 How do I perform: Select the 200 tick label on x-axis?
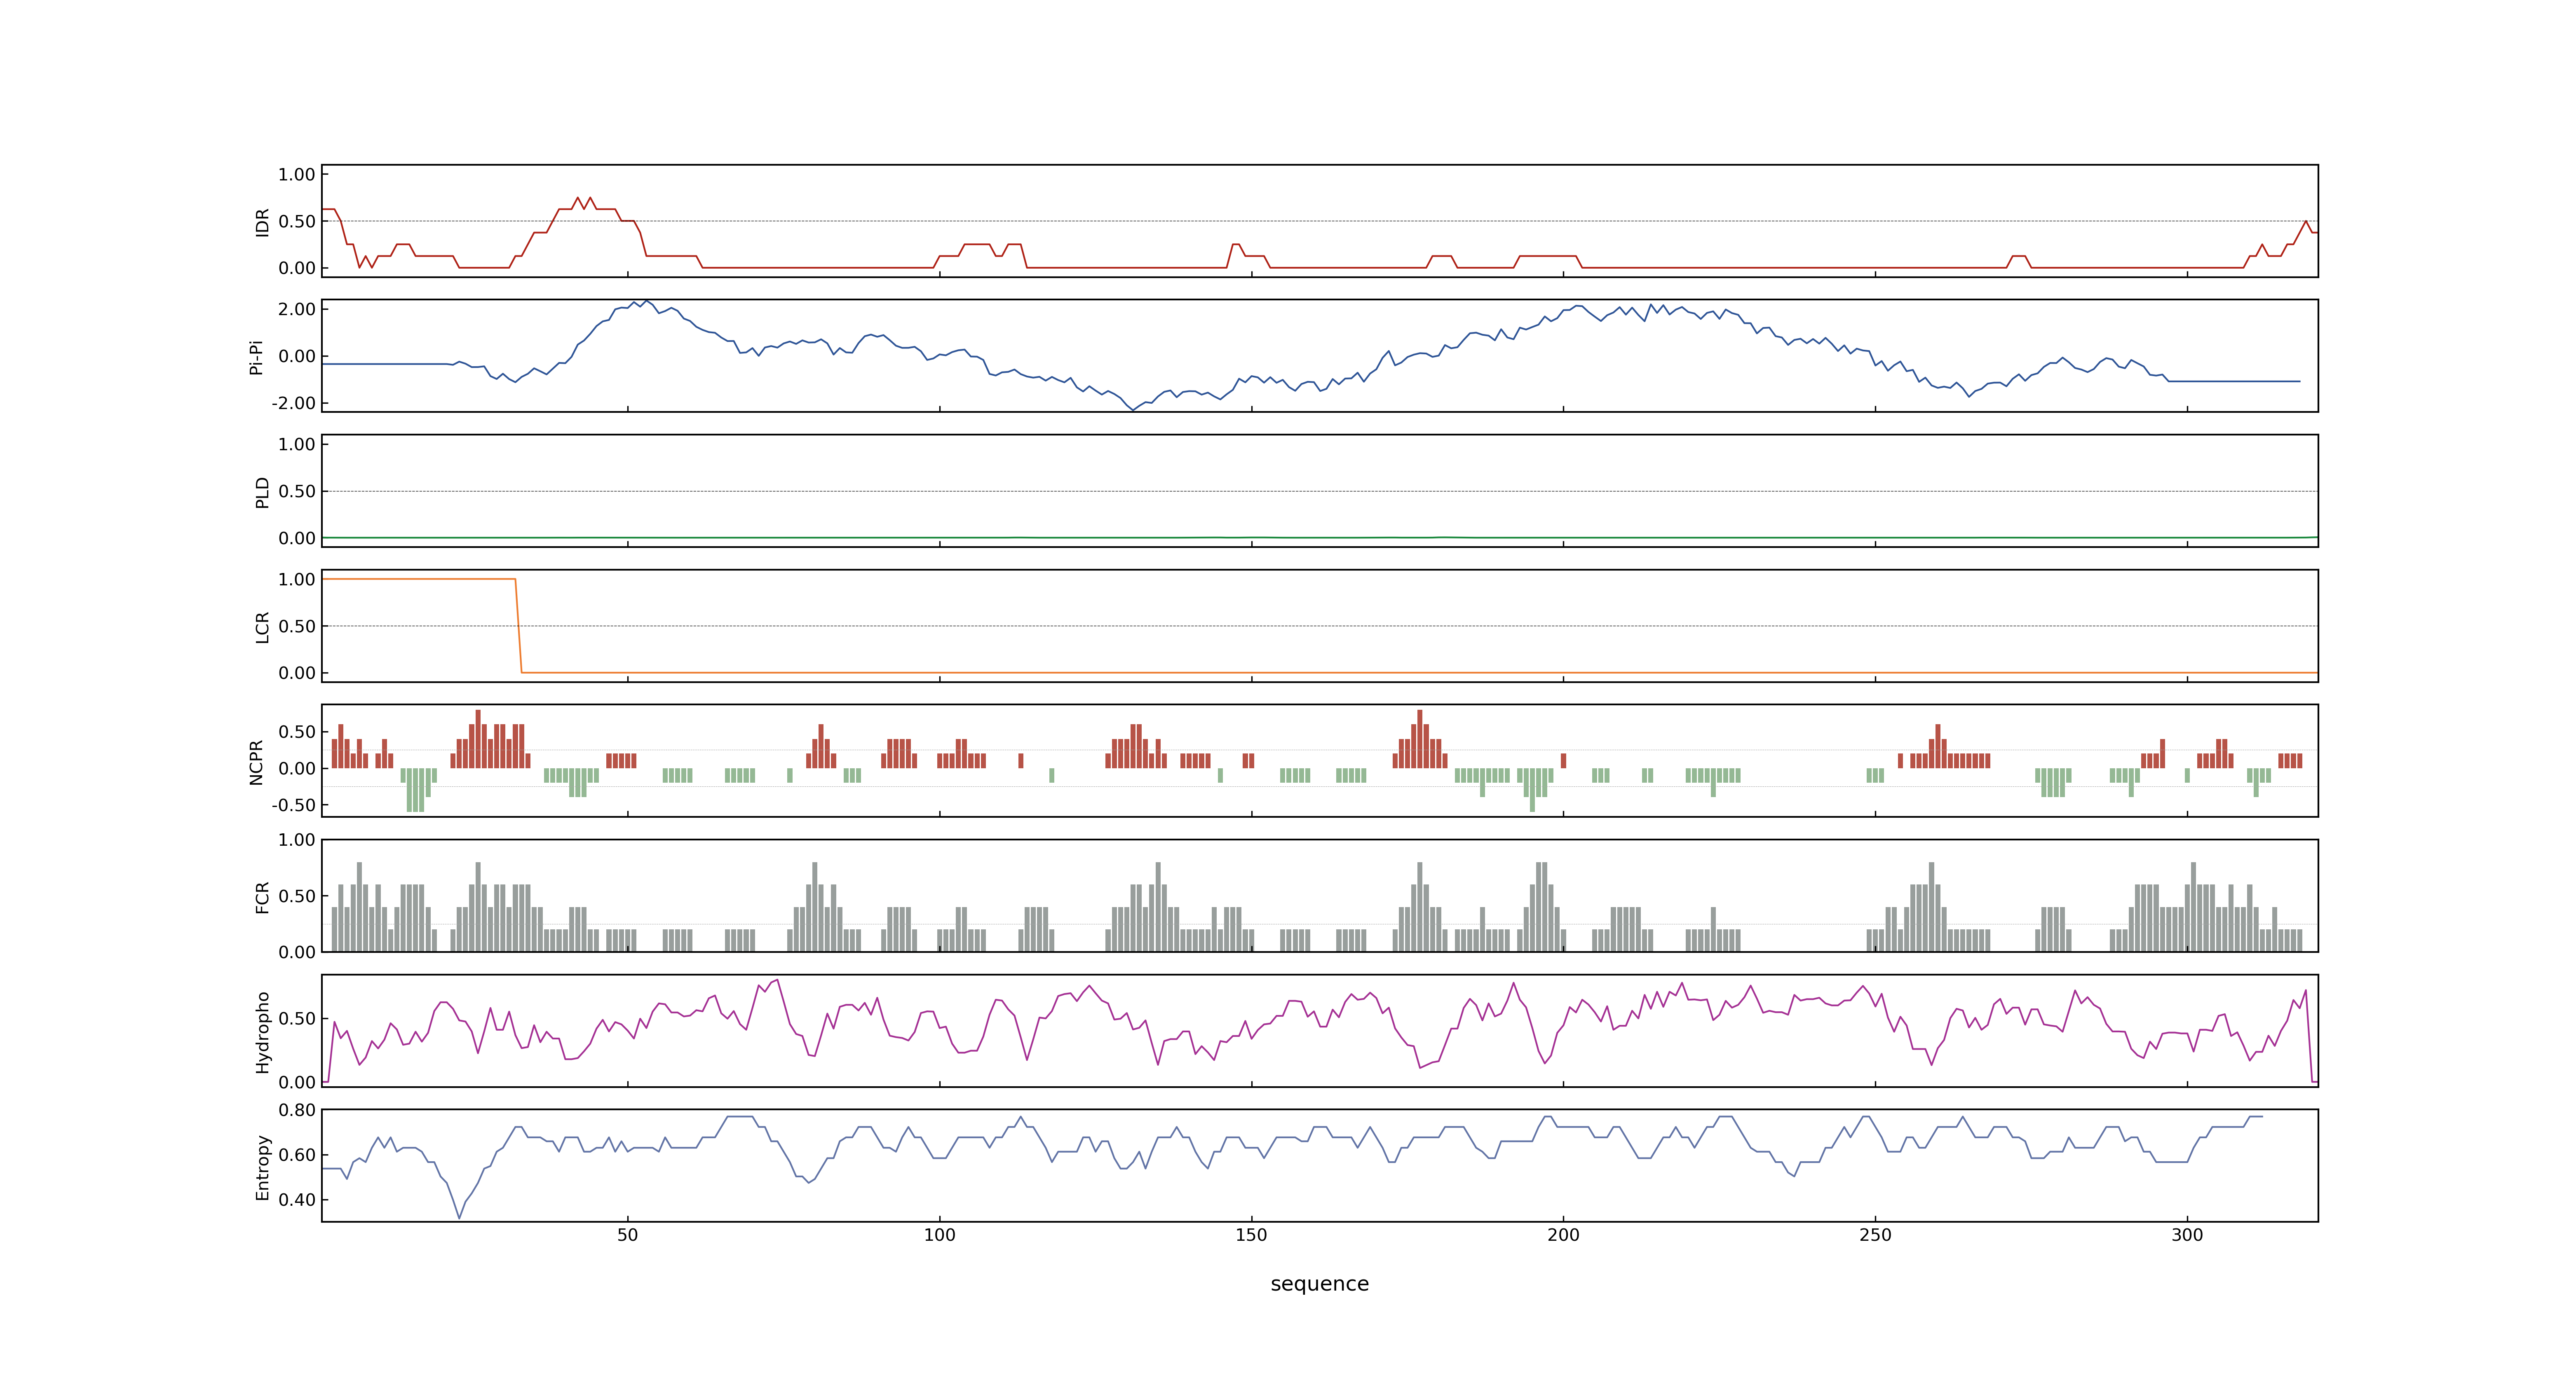[x=1563, y=1234]
